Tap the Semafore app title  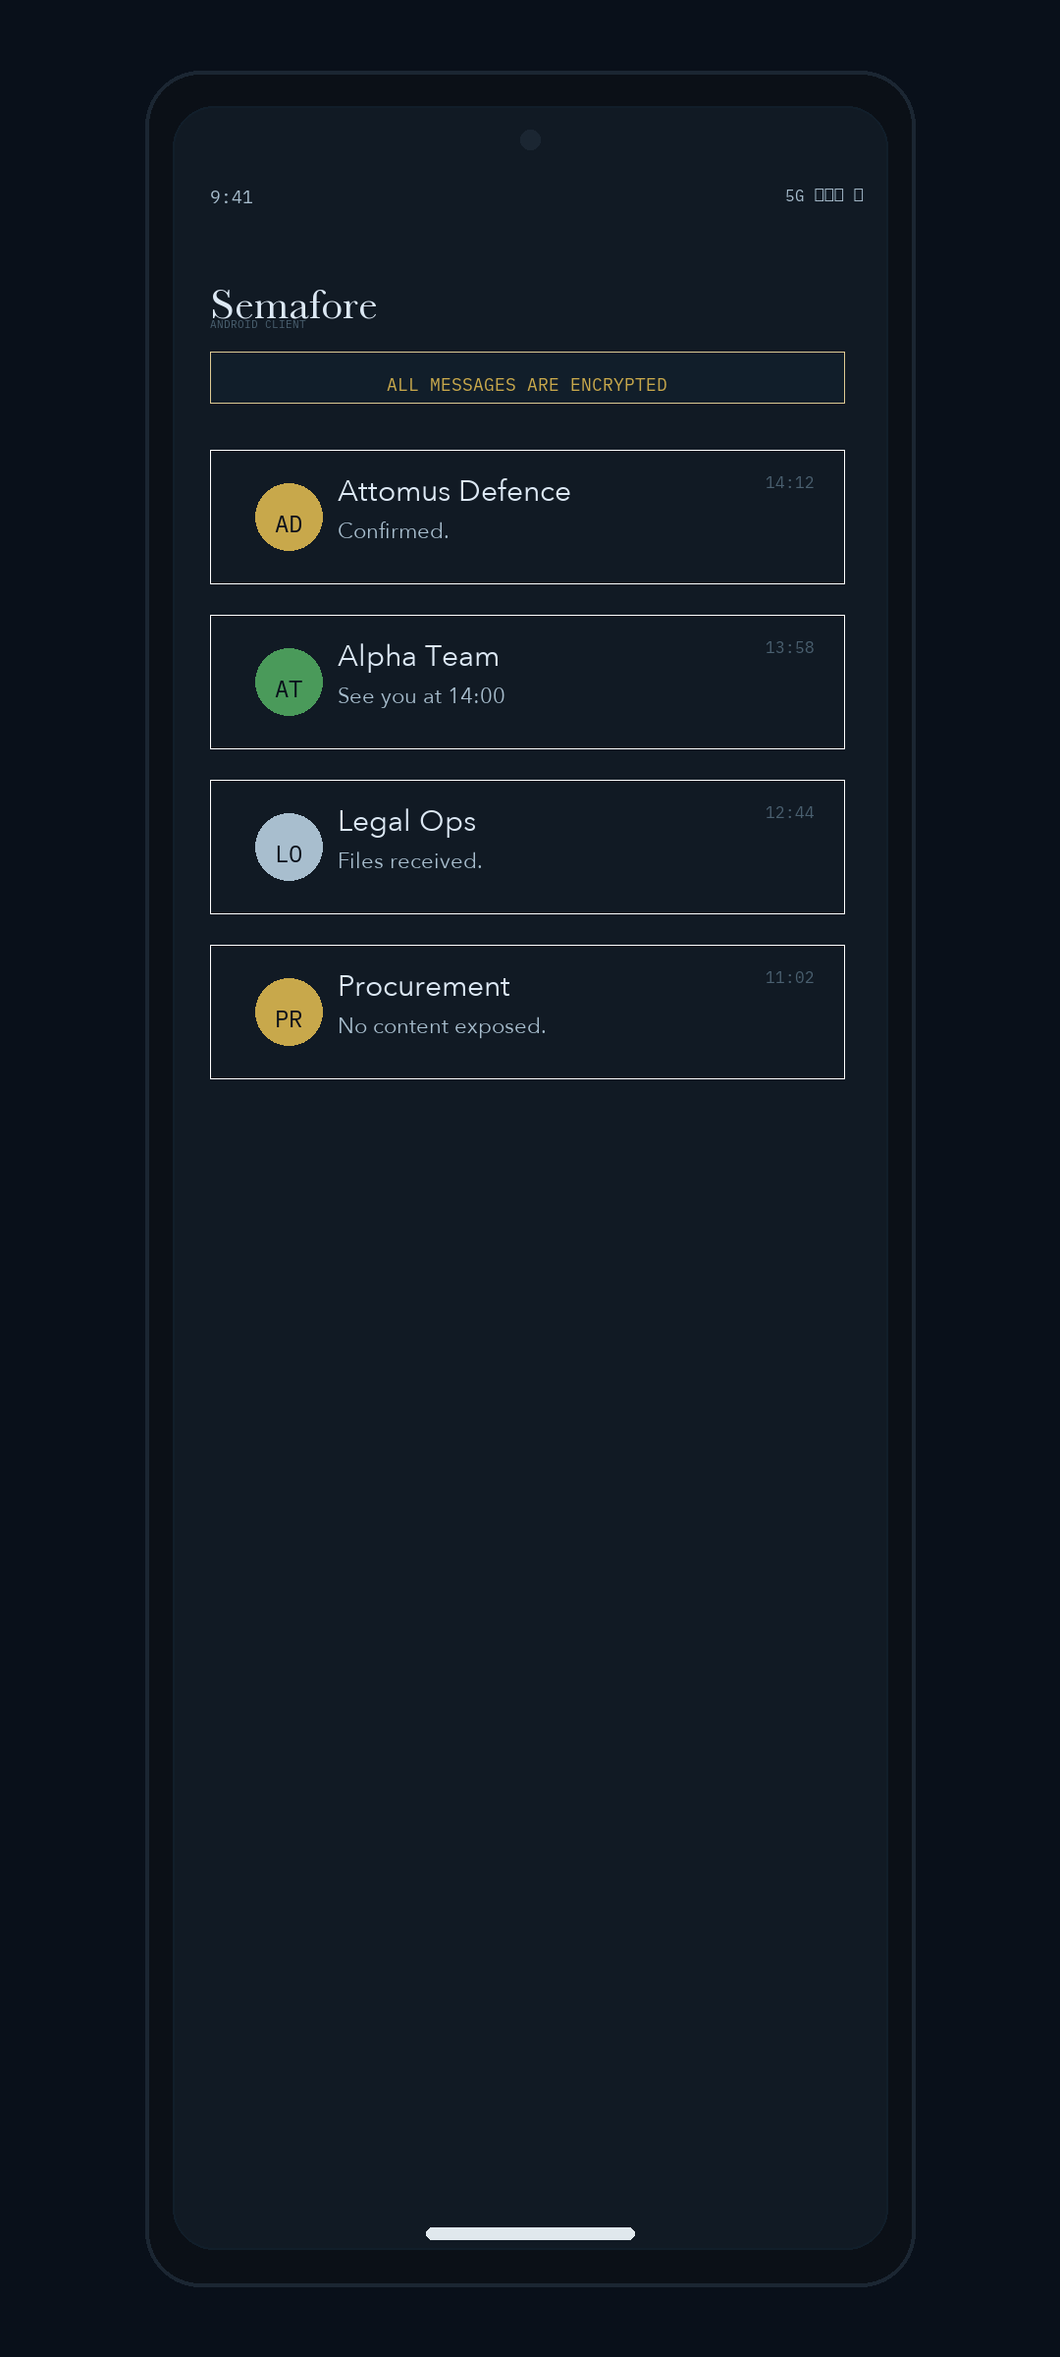pyautogui.click(x=294, y=304)
